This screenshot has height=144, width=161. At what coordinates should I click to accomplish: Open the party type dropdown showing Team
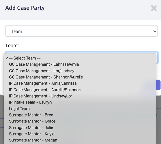81,31
